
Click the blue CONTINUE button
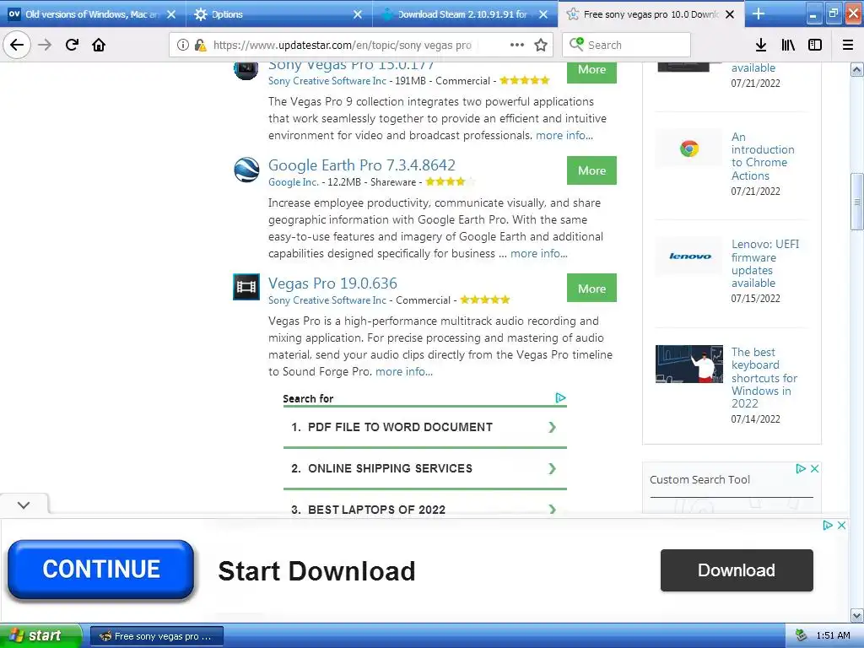click(x=101, y=570)
